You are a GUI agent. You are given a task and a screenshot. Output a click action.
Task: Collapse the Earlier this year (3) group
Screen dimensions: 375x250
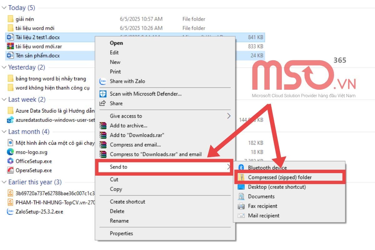point(4,182)
